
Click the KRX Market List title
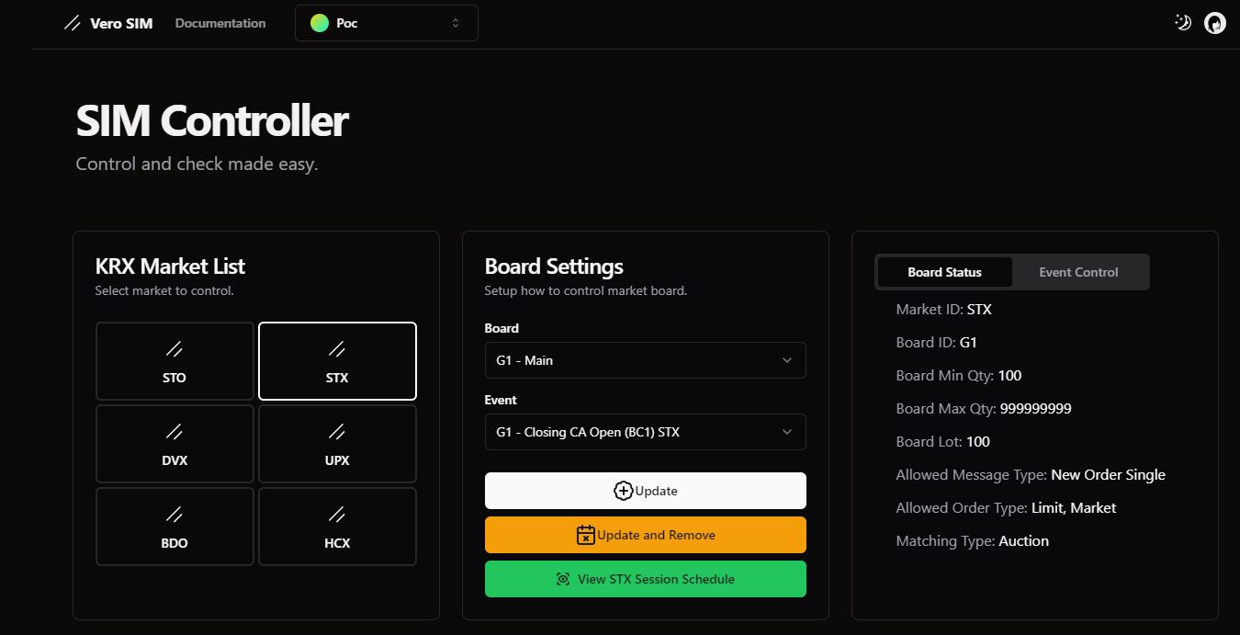[x=170, y=266]
